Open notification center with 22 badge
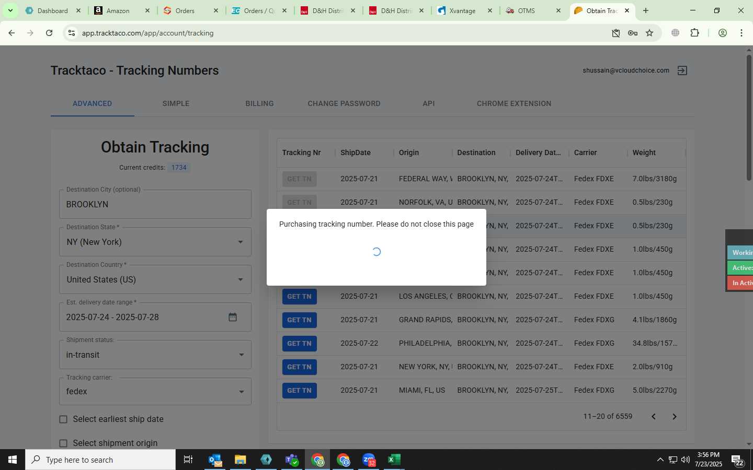 point(737,460)
